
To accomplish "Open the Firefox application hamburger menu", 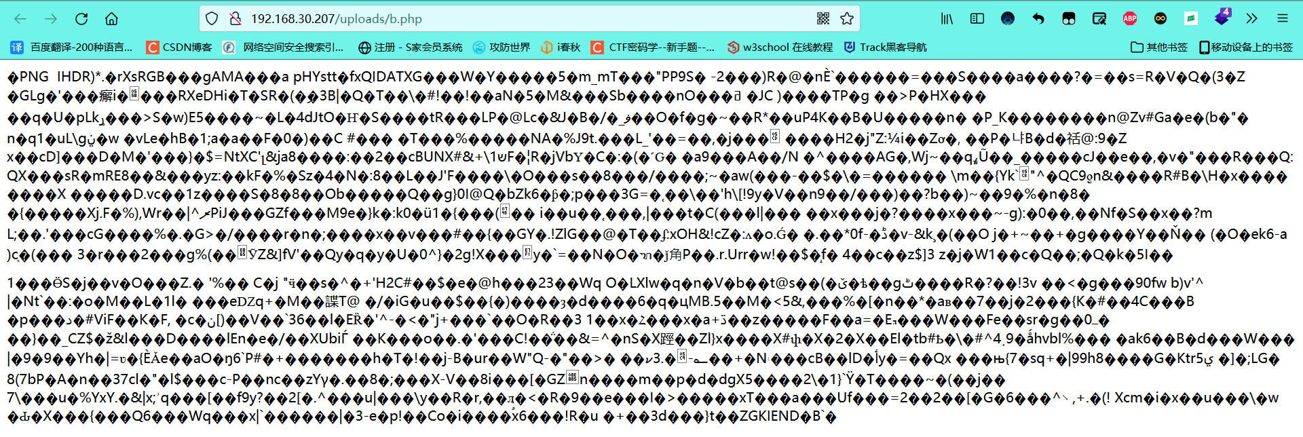I will (1283, 19).
